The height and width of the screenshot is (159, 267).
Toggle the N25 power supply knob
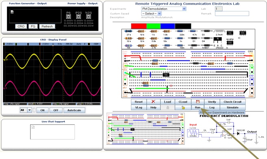point(89,17)
